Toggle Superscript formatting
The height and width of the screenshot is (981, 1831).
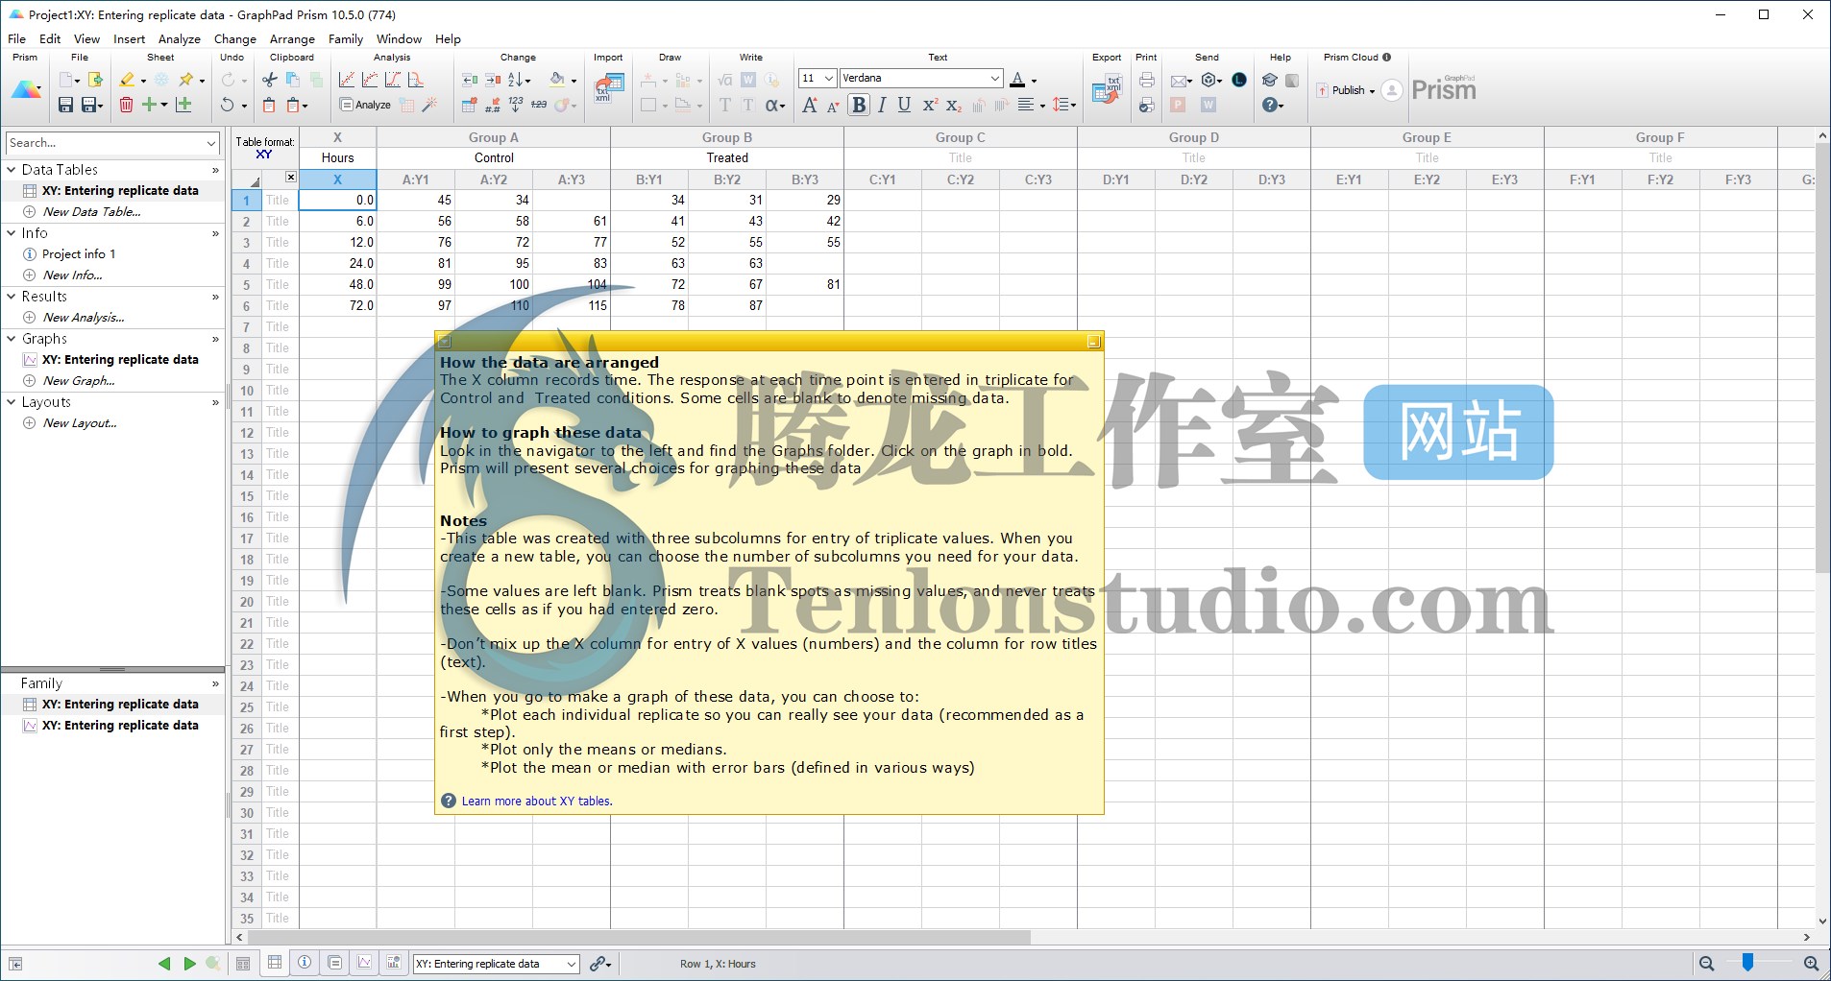tap(929, 105)
